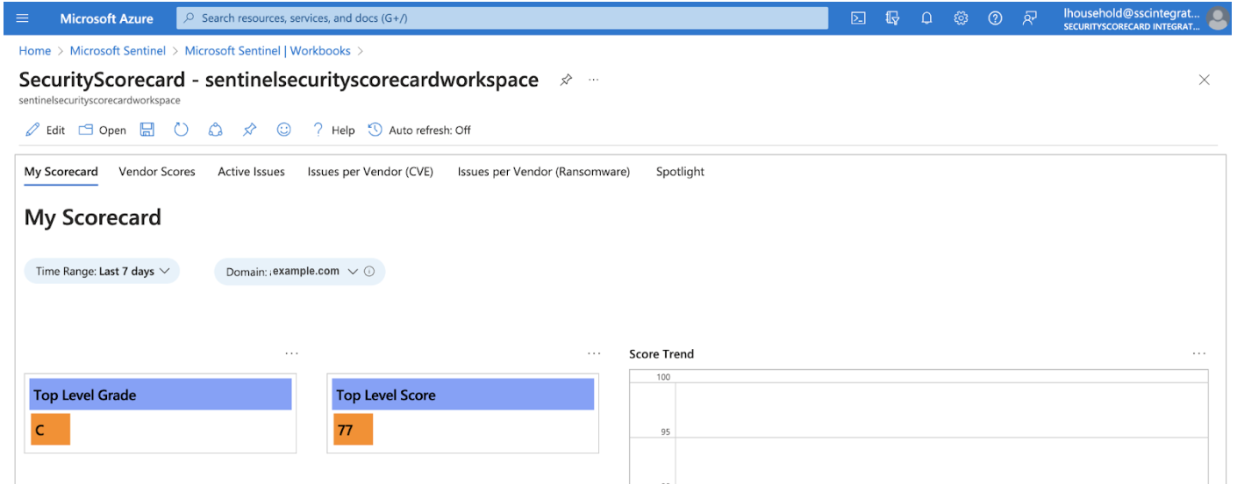Open Directories and subscriptions filter icon
1237x484 pixels.
click(893, 18)
